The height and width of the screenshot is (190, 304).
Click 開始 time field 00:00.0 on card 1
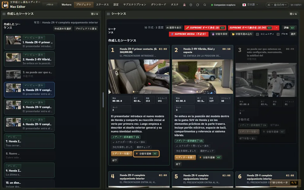pos(121,100)
